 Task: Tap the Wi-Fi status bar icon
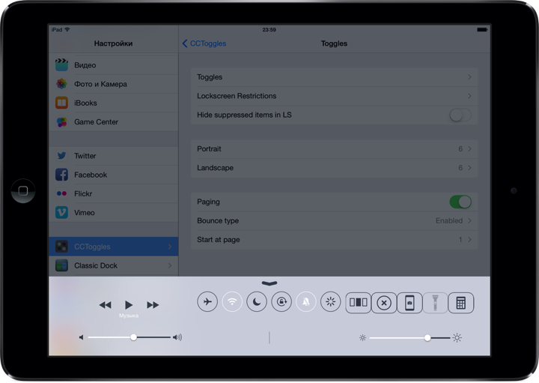pyautogui.click(x=67, y=29)
